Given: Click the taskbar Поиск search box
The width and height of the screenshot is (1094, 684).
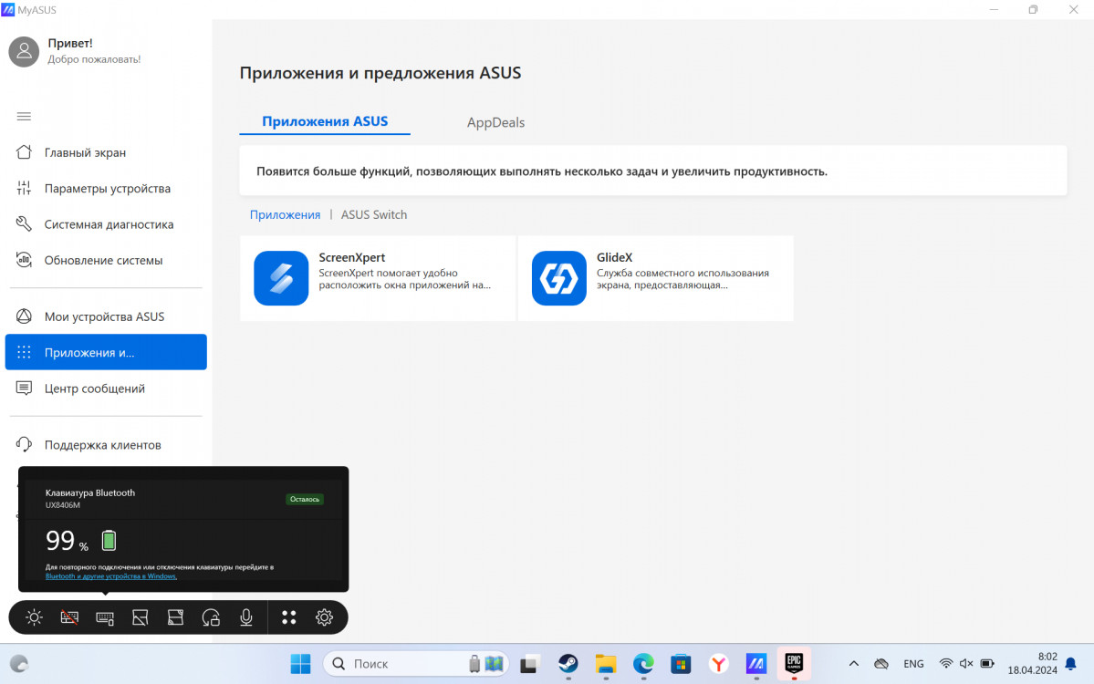Looking at the screenshot, I should click(x=416, y=664).
